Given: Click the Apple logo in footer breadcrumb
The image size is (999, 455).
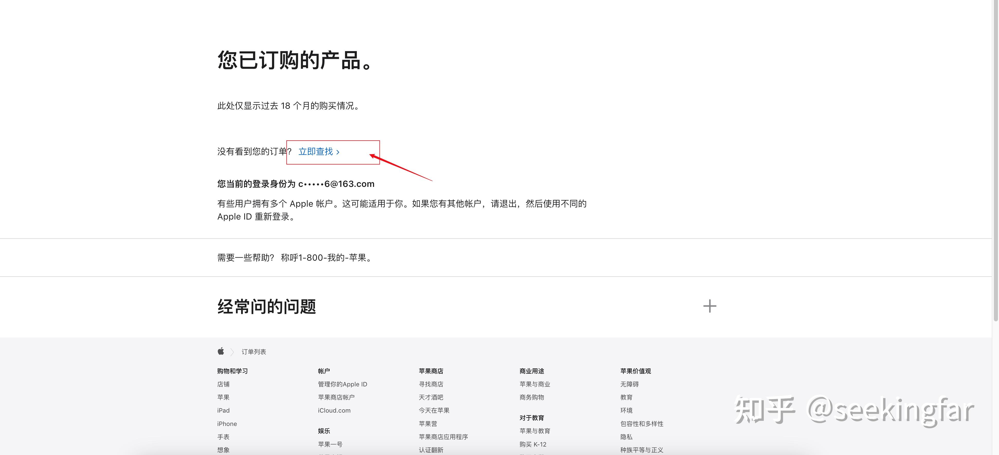Looking at the screenshot, I should (221, 351).
